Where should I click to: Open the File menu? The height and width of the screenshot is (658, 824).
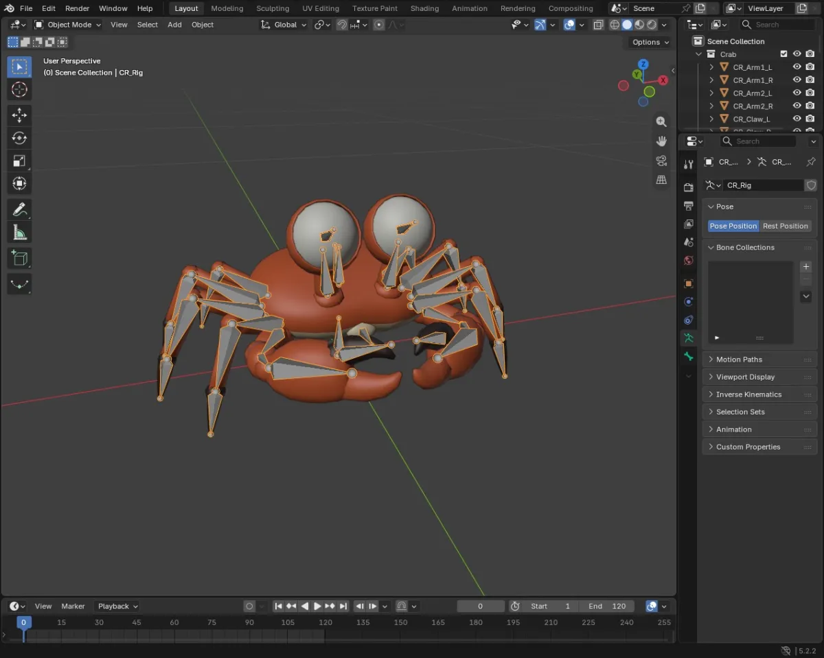coord(26,8)
